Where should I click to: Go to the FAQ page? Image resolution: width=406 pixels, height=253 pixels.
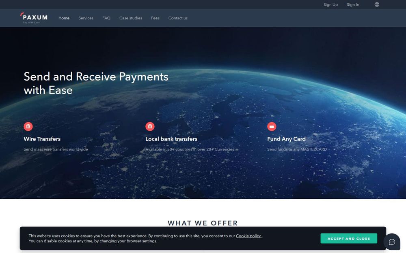point(106,18)
